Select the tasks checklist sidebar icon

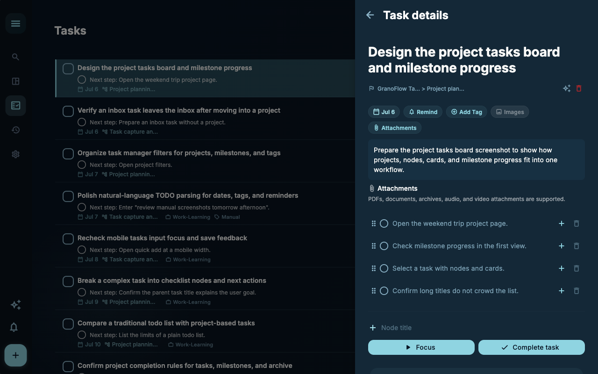15,106
